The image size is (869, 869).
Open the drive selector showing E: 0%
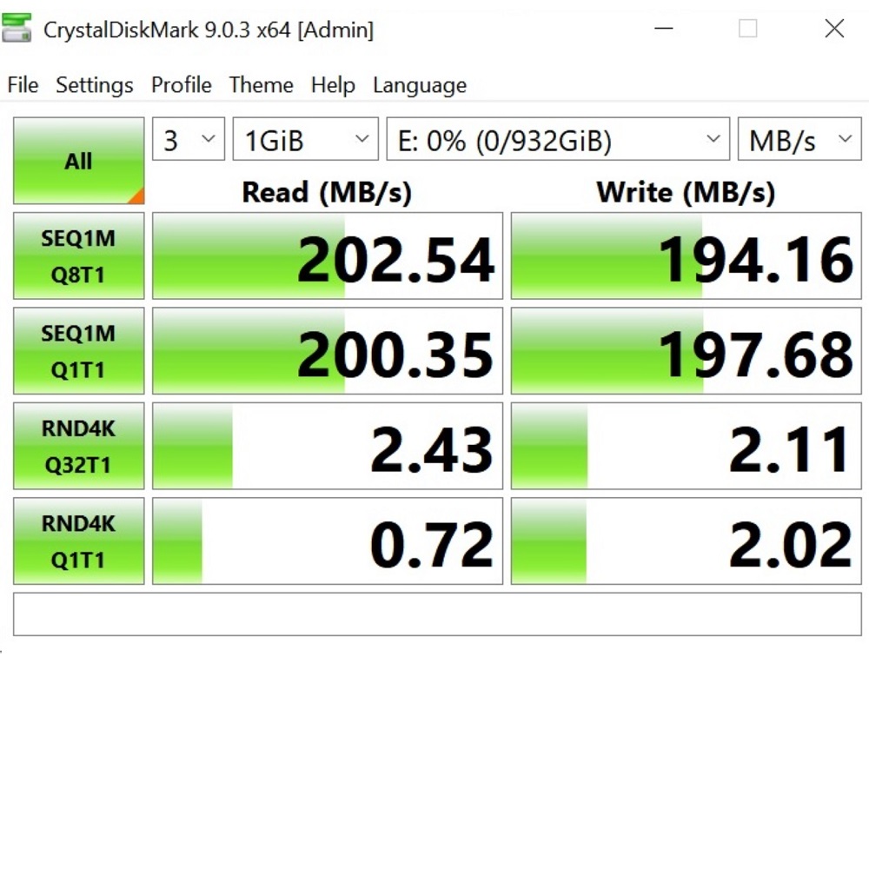point(558,139)
